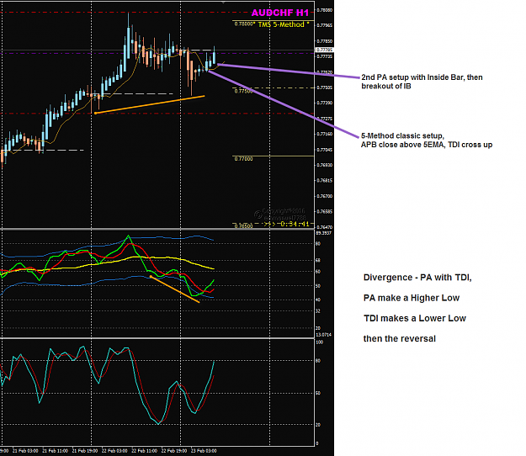Select the 0.77500 level label
This screenshot has width=526, height=456.
click(243, 91)
